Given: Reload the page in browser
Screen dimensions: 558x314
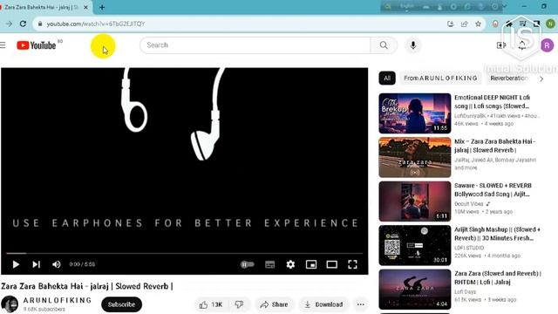Looking at the screenshot, I should [x=23, y=24].
